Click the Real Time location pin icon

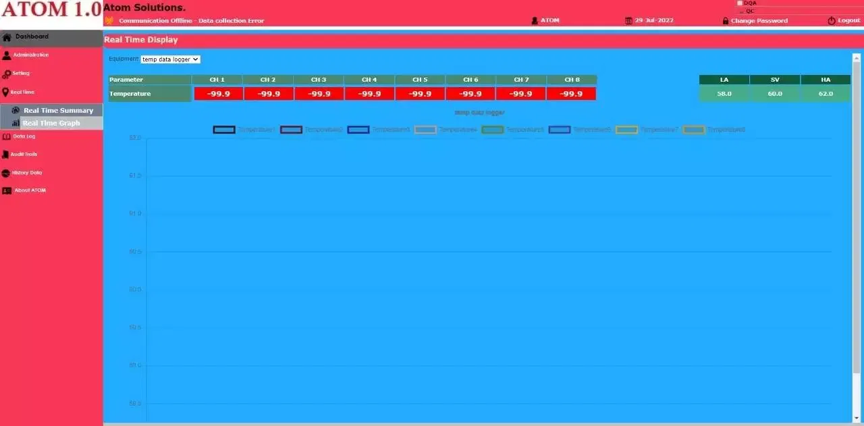5,92
